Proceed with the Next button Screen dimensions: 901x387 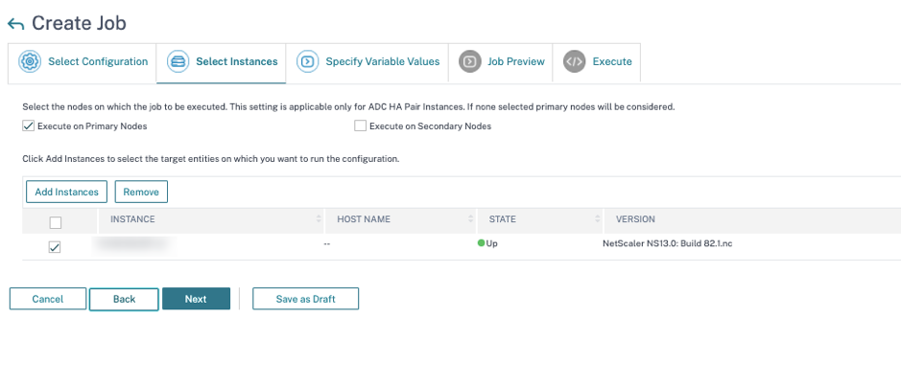pyautogui.click(x=196, y=299)
